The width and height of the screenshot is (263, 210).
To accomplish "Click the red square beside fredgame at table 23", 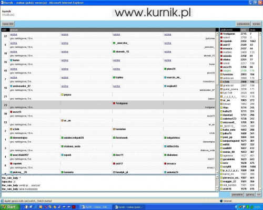I will [114, 103].
